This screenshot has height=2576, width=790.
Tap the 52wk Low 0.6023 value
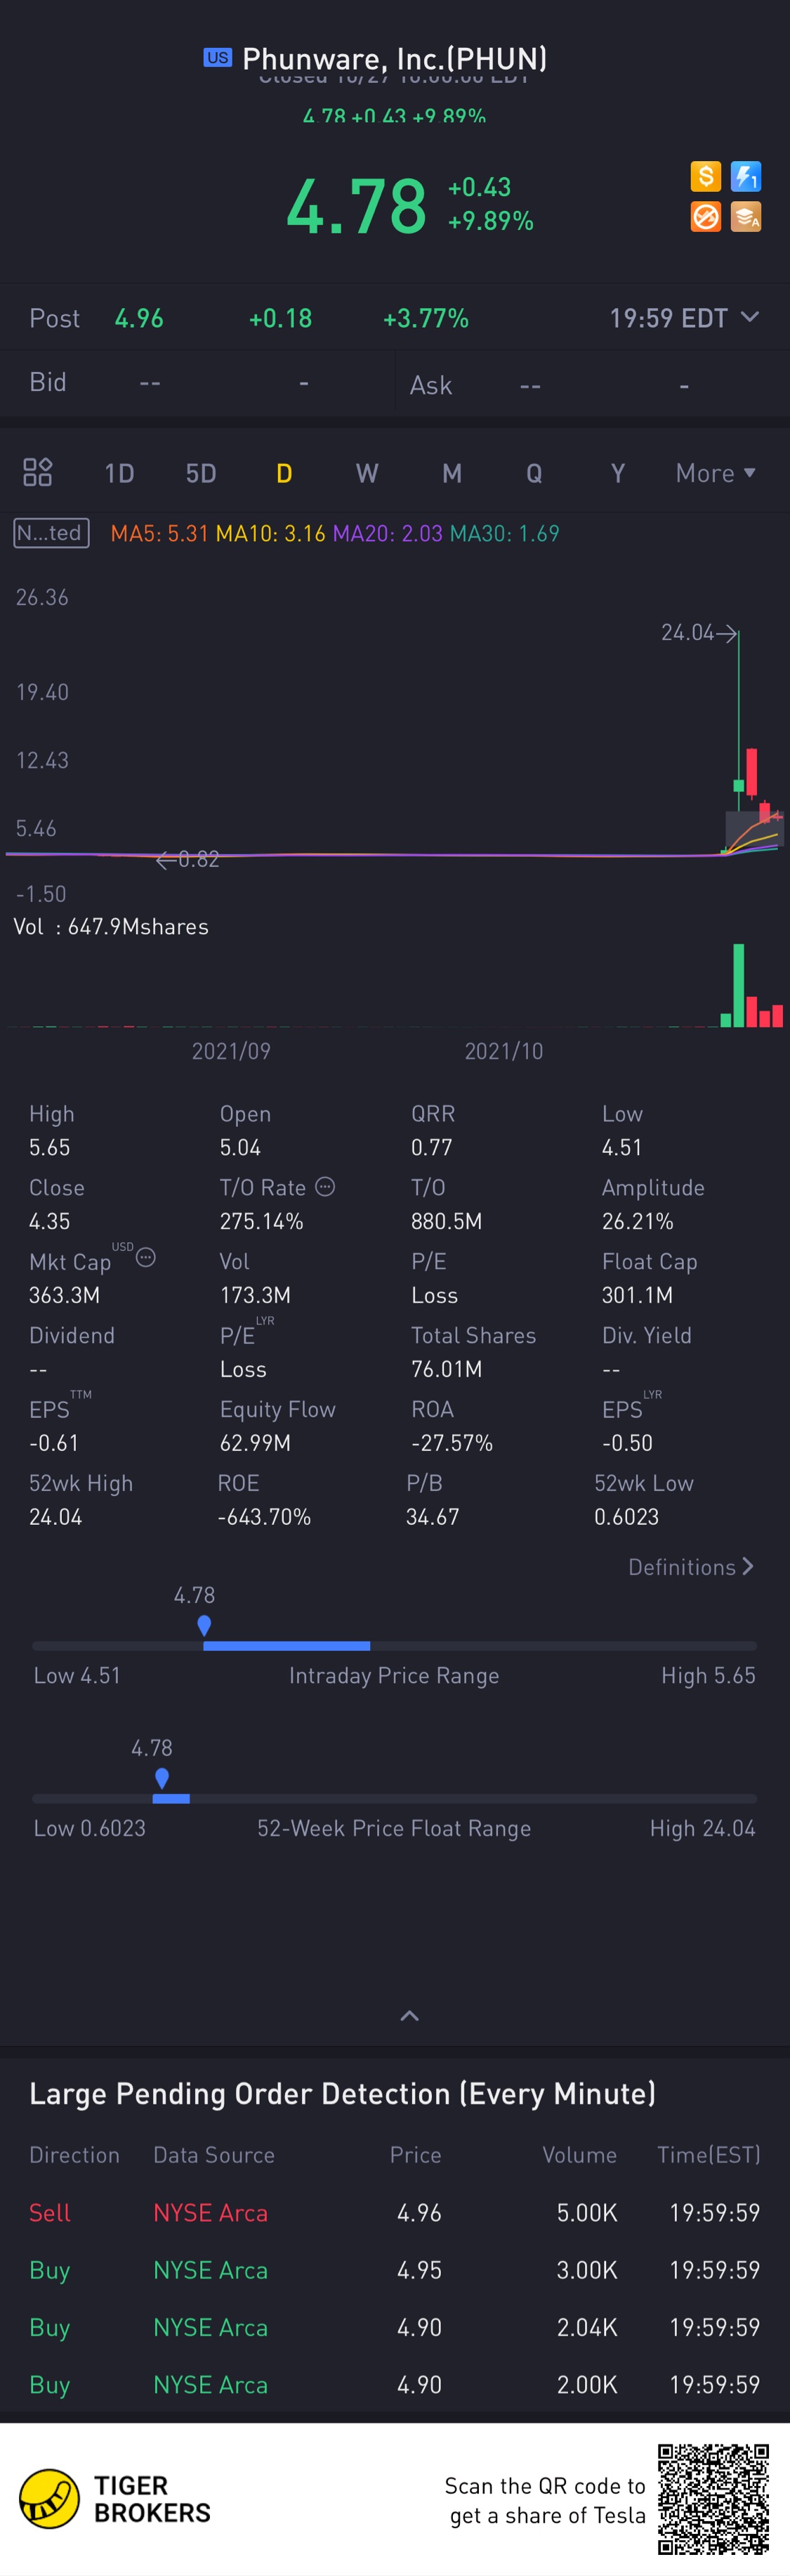[626, 1517]
